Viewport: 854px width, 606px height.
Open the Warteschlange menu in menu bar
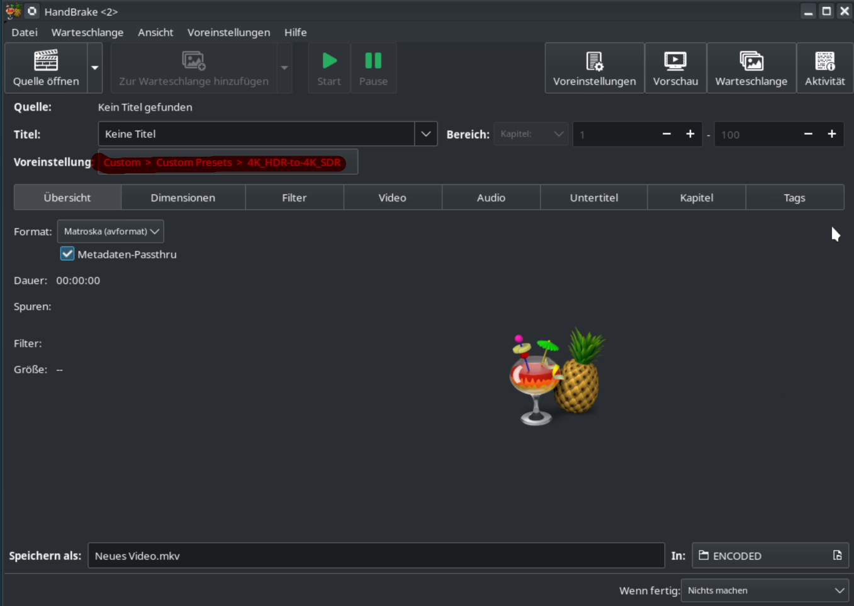click(x=87, y=32)
